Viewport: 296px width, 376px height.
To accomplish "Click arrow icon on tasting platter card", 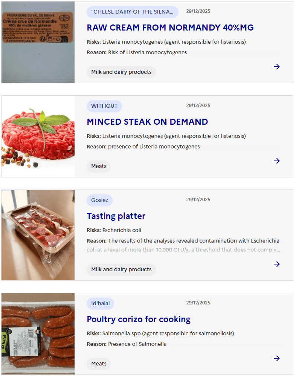I will pos(277,264).
